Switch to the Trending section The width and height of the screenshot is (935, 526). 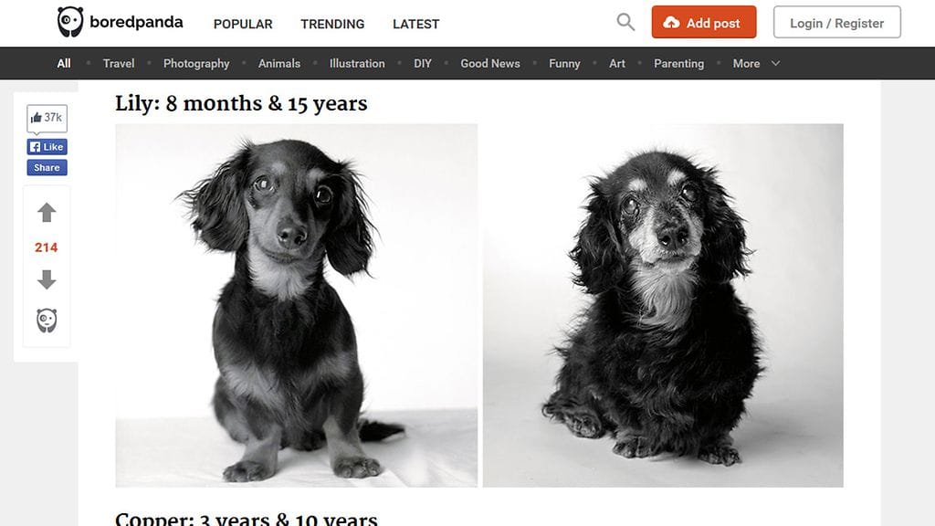click(x=332, y=25)
